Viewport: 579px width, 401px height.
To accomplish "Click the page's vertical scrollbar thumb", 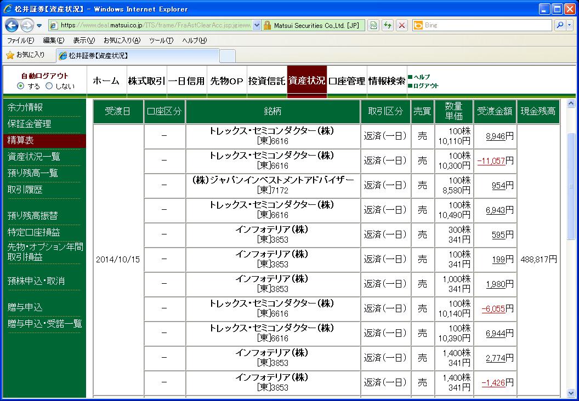I will point(571,186).
